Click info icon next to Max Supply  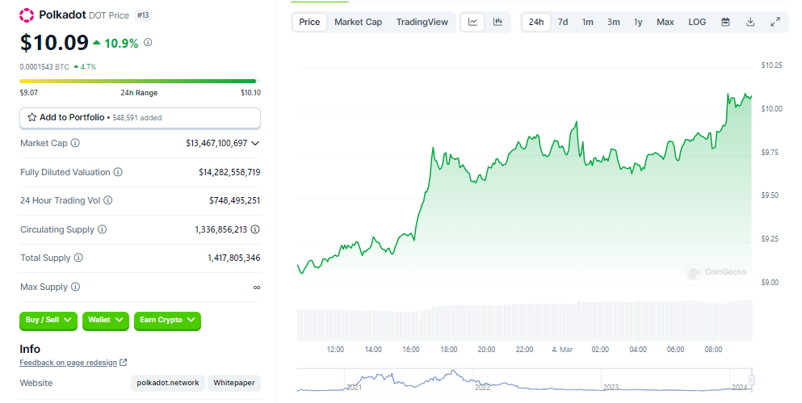coord(75,287)
